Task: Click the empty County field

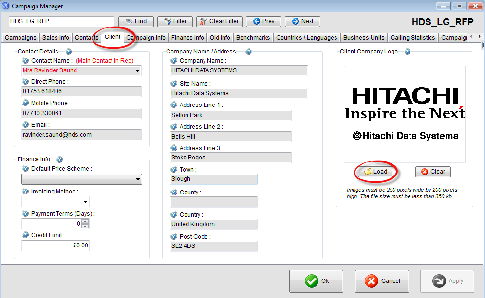Action: point(214,202)
